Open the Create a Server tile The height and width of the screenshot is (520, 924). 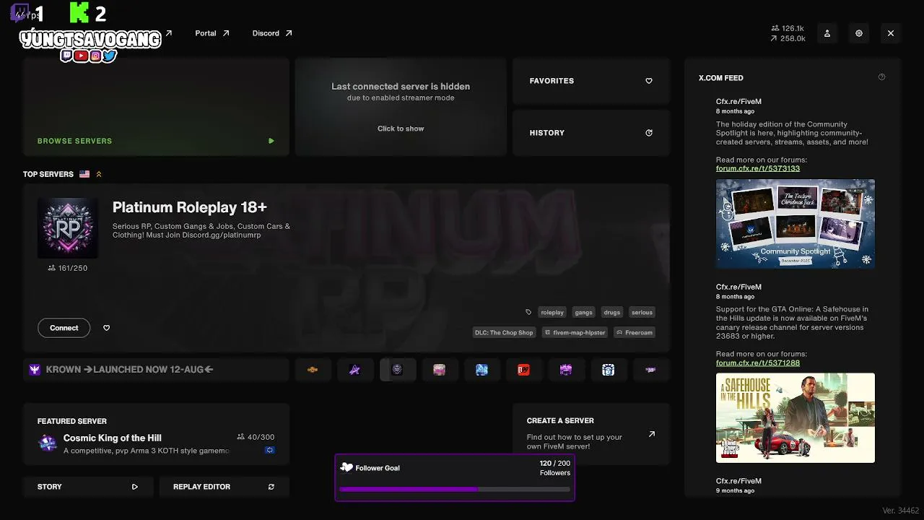(x=591, y=434)
